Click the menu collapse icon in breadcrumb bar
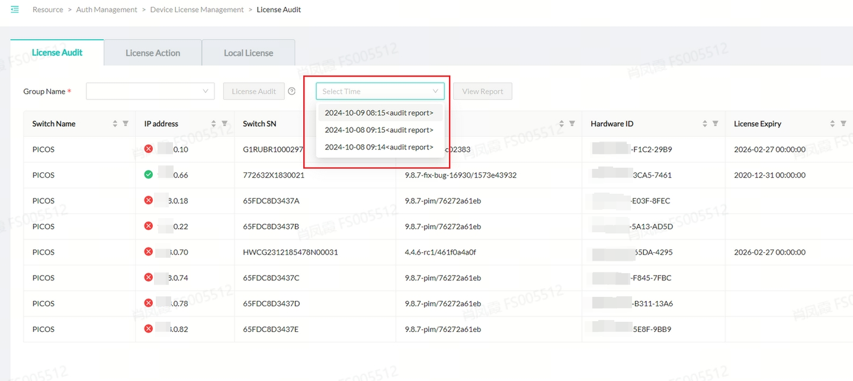 coord(15,9)
